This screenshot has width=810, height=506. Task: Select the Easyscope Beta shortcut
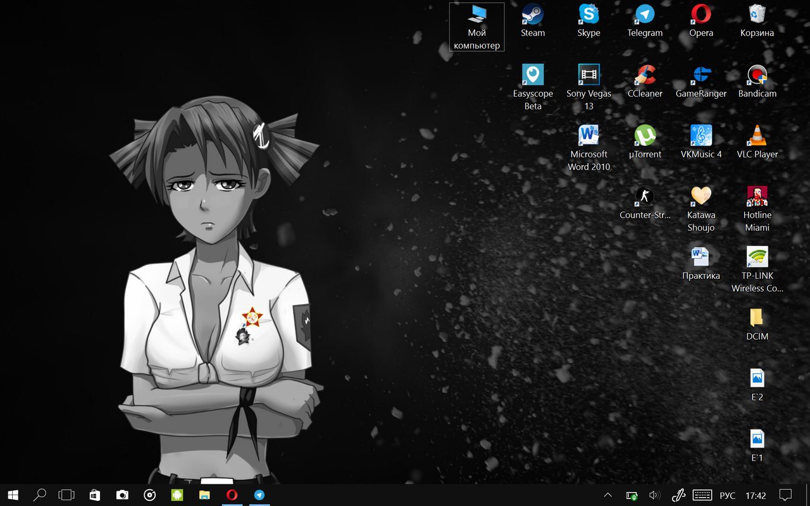[533, 87]
